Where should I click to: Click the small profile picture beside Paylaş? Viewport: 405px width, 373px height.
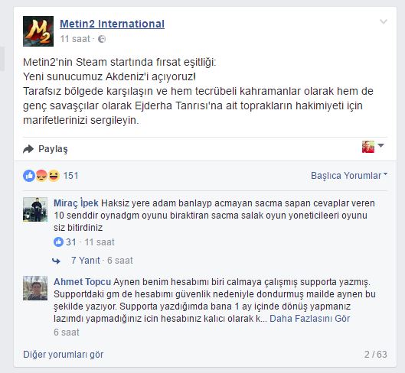(368, 147)
